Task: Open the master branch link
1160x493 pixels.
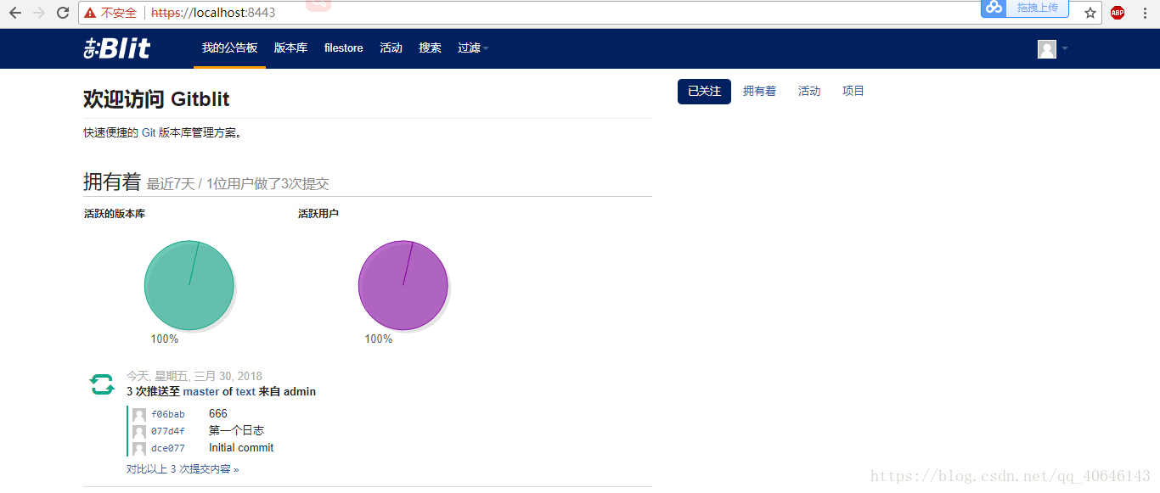Action: coord(201,392)
